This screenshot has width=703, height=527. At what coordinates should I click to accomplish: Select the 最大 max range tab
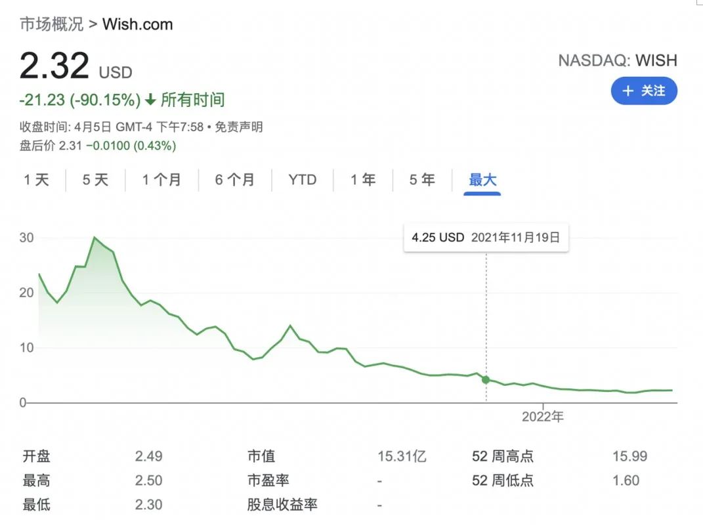click(x=482, y=180)
